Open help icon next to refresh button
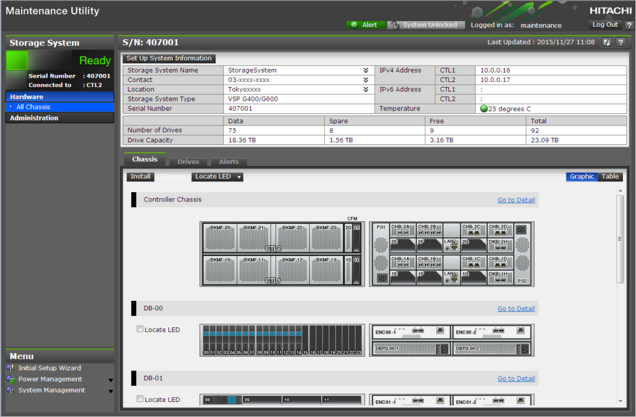This screenshot has height=417, width=636. click(x=620, y=42)
